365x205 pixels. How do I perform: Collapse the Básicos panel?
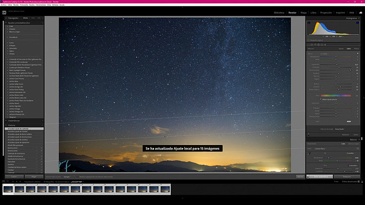tap(359, 139)
